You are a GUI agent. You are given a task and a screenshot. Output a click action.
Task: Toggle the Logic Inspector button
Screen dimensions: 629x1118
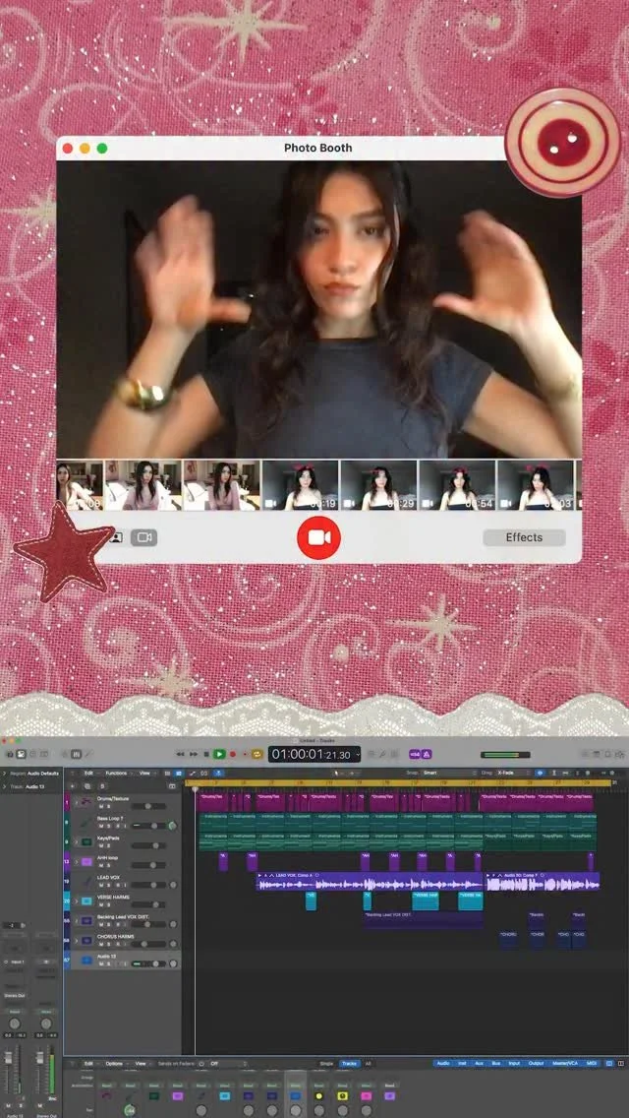click(x=21, y=755)
